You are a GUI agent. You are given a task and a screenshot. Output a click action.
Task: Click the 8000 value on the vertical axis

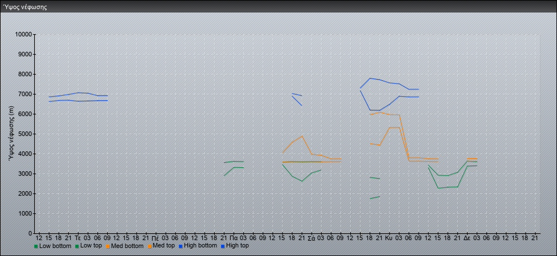click(x=25, y=74)
